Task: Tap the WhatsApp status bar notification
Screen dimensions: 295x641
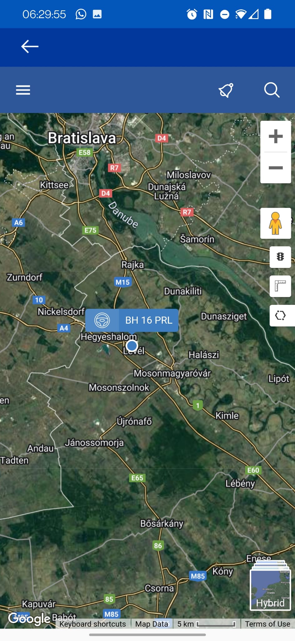Action: (x=81, y=14)
